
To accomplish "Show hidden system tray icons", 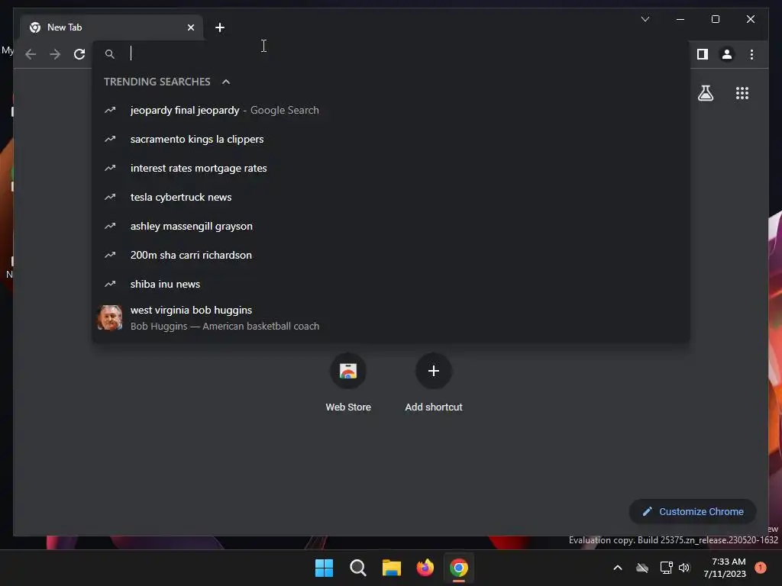I will click(617, 568).
